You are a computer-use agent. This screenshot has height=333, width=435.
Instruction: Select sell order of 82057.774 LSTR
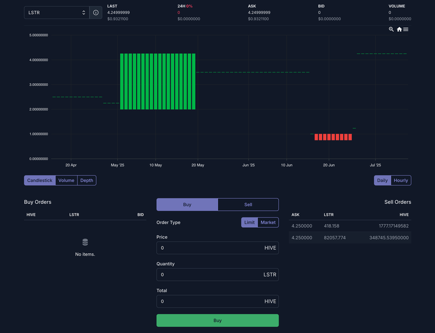pos(350,237)
